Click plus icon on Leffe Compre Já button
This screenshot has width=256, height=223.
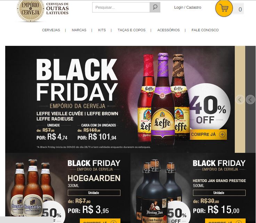coord(222,134)
